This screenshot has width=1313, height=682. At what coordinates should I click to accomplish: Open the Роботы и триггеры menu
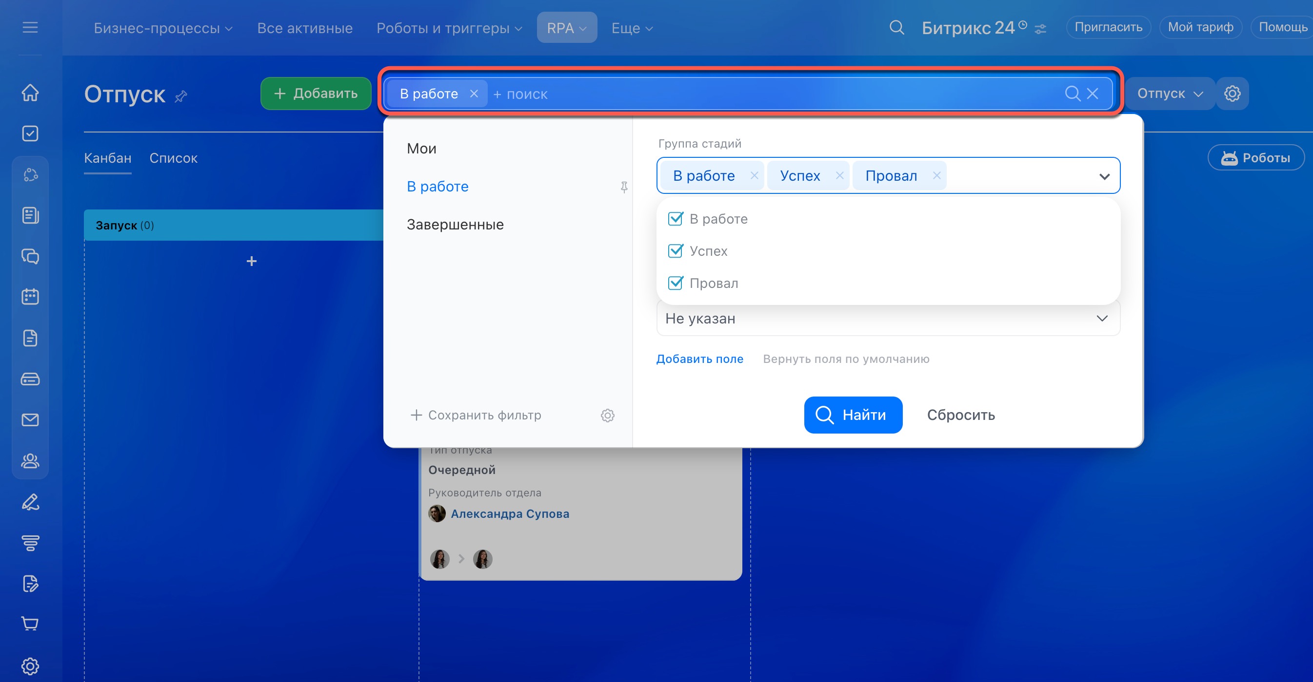449,28
